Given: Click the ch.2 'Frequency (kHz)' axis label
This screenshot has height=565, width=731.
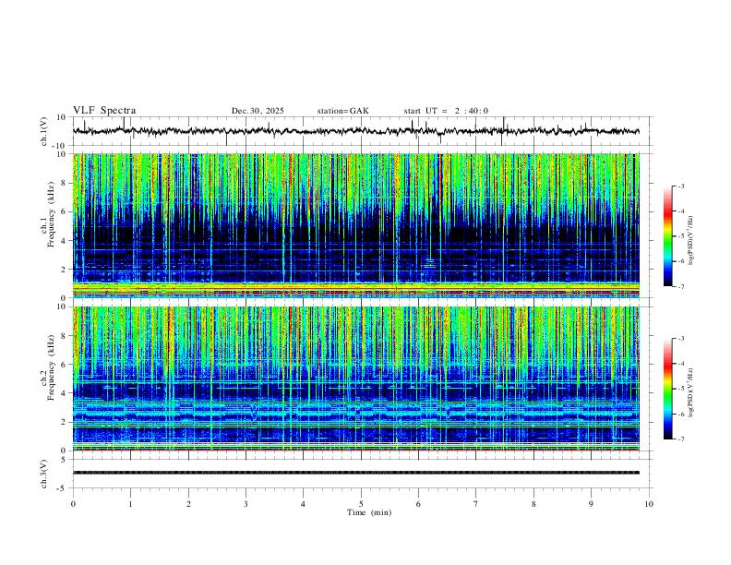Looking at the screenshot, I should (x=51, y=367).
